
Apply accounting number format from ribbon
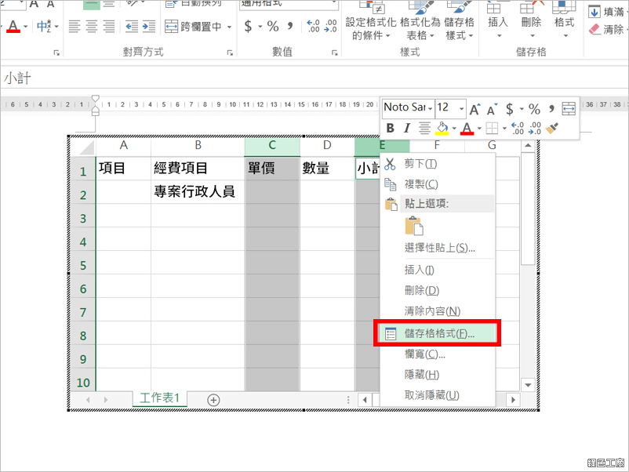[249, 27]
